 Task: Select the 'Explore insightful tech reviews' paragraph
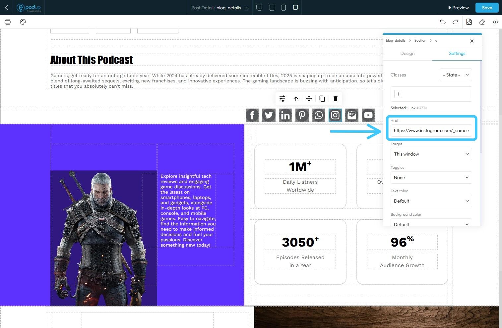[188, 211]
